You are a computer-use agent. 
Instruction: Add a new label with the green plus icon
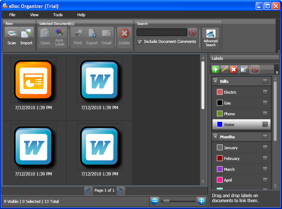coord(216,69)
